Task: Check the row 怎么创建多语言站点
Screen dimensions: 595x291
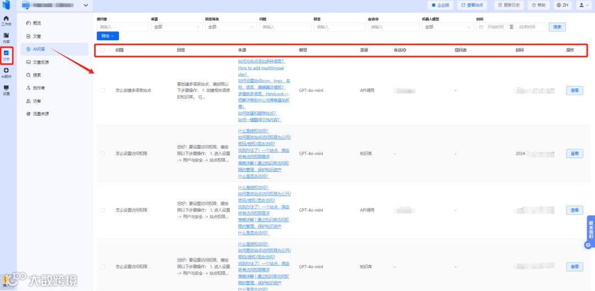Action: point(103,91)
